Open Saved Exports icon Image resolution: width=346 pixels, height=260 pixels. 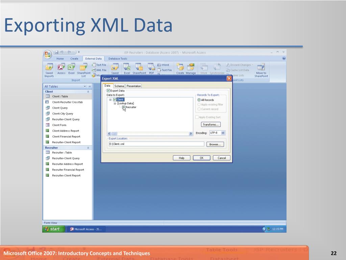(x=115, y=69)
